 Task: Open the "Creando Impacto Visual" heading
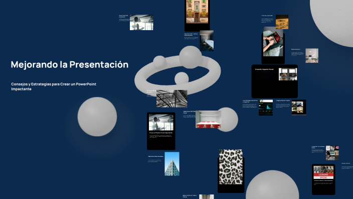click(x=264, y=69)
